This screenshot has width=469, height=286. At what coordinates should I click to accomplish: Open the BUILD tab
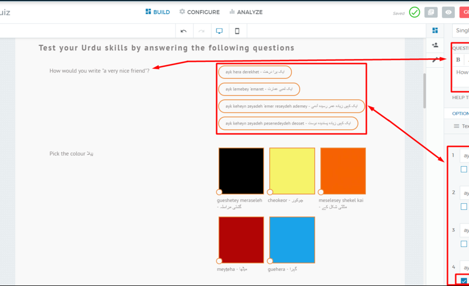point(157,12)
